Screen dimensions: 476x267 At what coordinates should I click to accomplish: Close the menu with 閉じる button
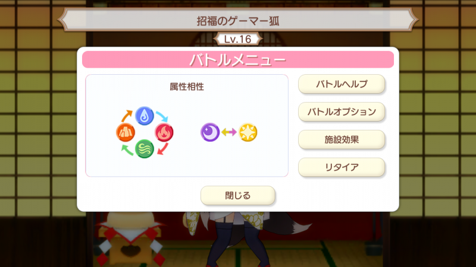[237, 195]
